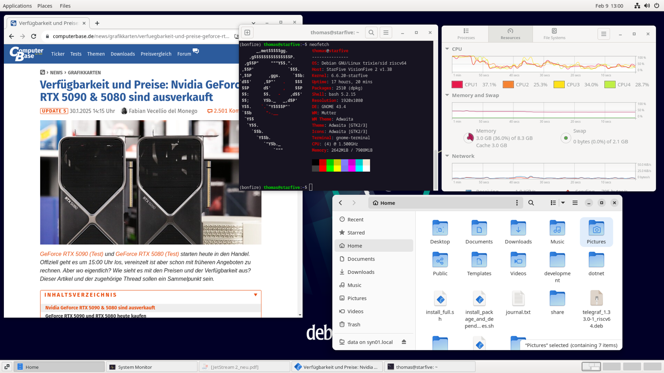
Task: Open the Places menu
Action: coord(45,6)
